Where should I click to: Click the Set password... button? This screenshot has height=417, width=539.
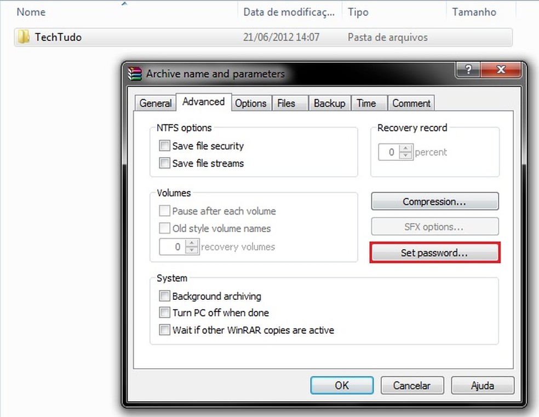[434, 253]
